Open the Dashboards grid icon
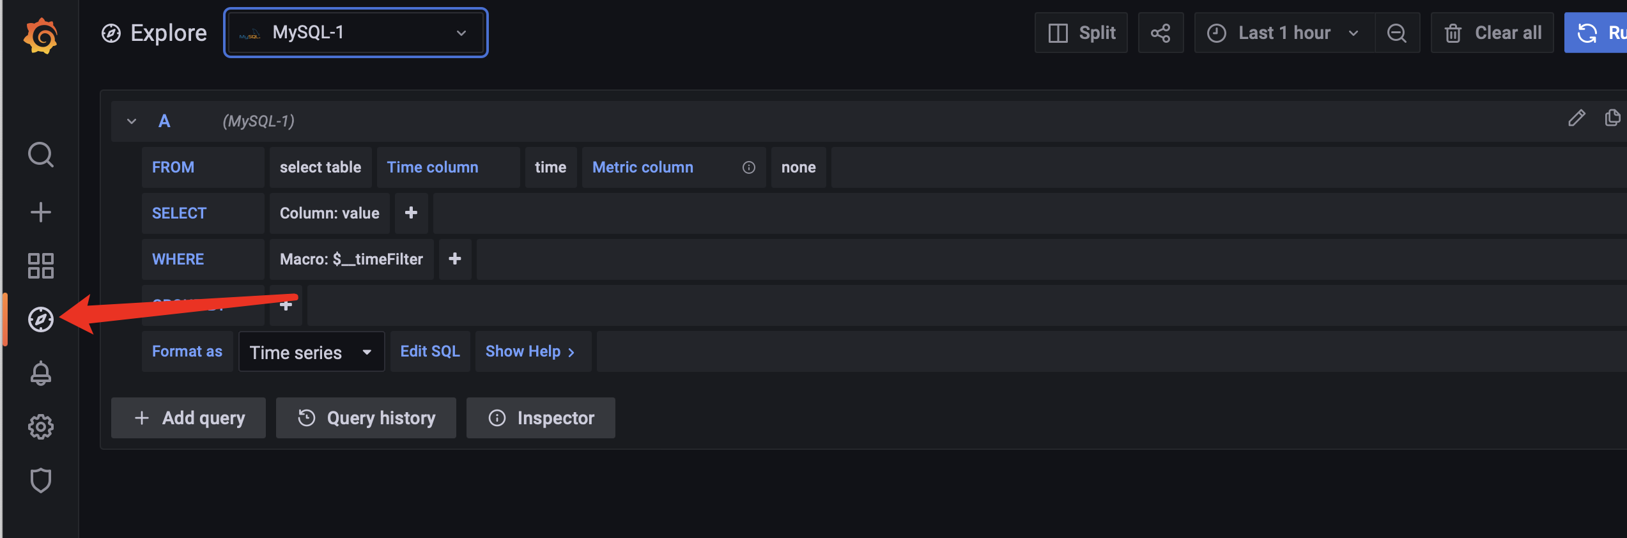 41,266
